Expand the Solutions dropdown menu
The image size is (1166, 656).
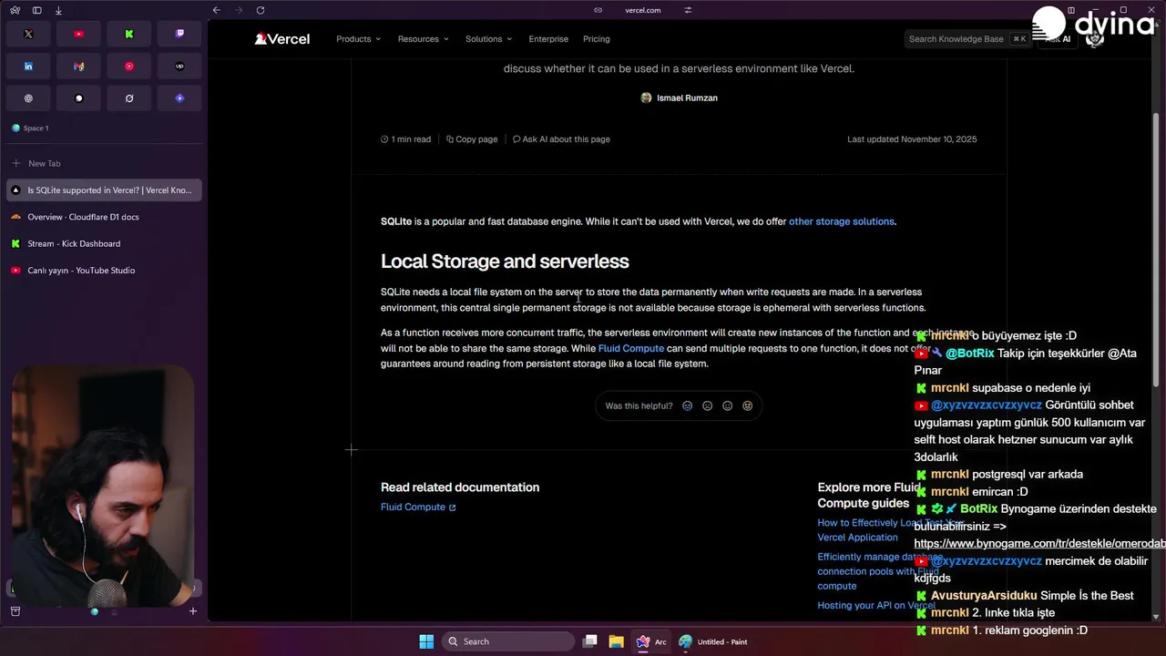point(488,39)
